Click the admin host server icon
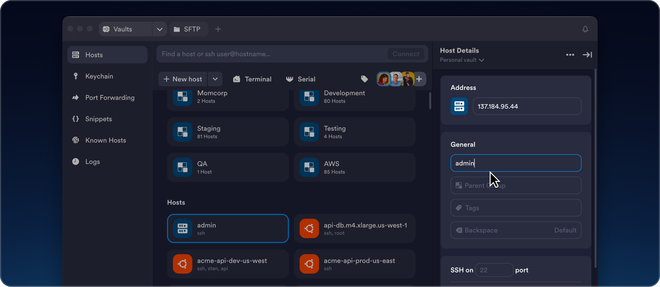The image size is (660, 287). 182,228
